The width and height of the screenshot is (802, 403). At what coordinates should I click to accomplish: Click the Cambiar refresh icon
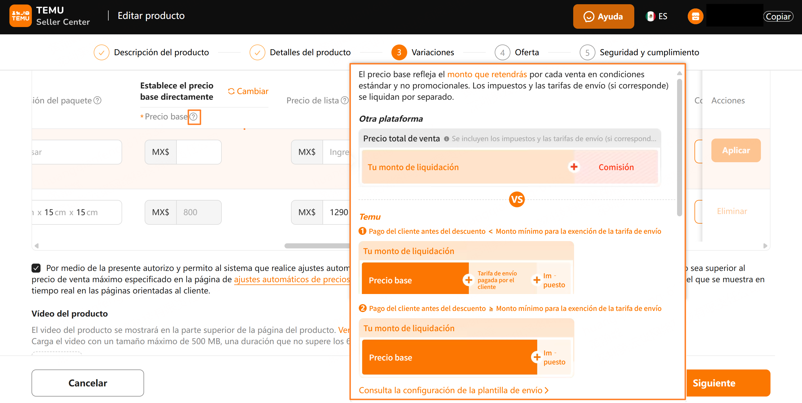[231, 91]
